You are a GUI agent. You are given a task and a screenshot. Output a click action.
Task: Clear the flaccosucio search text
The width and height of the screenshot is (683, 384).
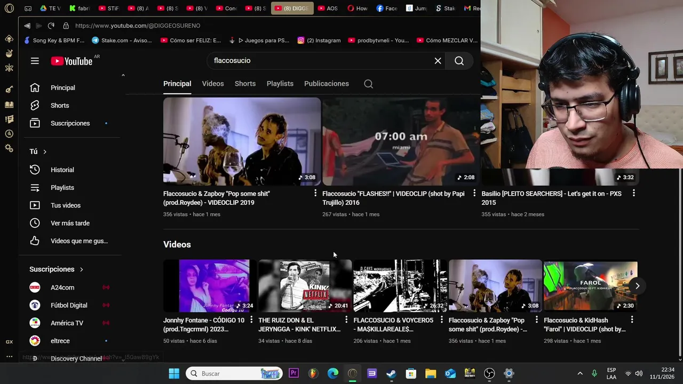point(438,61)
